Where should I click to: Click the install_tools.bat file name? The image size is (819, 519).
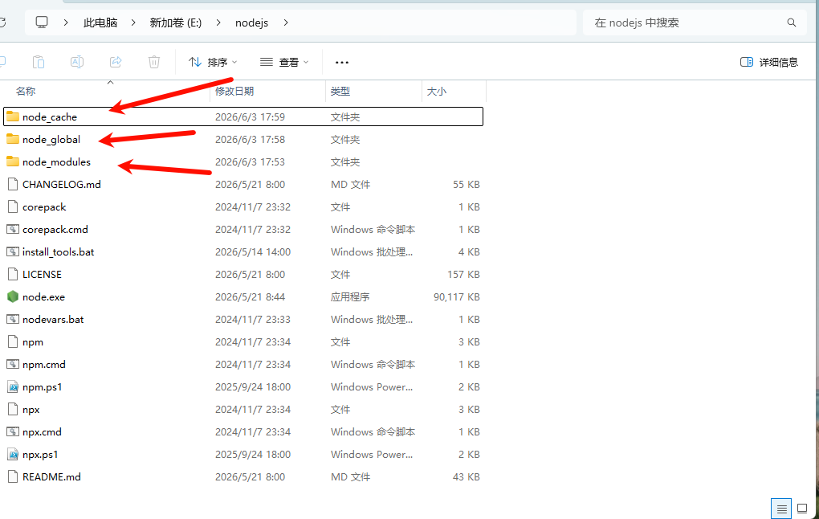[x=58, y=252]
